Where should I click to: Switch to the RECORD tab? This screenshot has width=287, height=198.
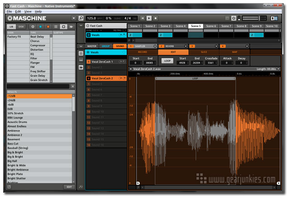[x=143, y=52]
